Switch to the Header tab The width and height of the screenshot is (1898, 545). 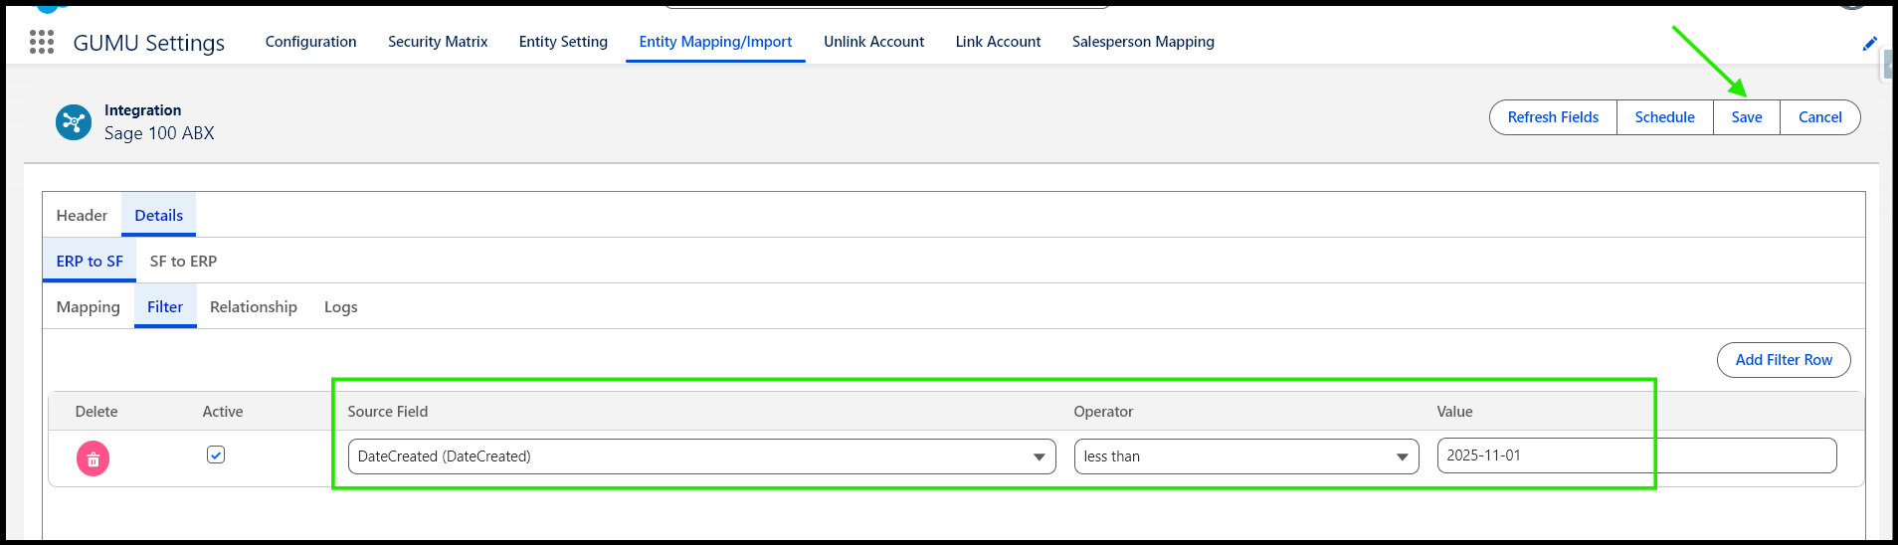point(82,216)
